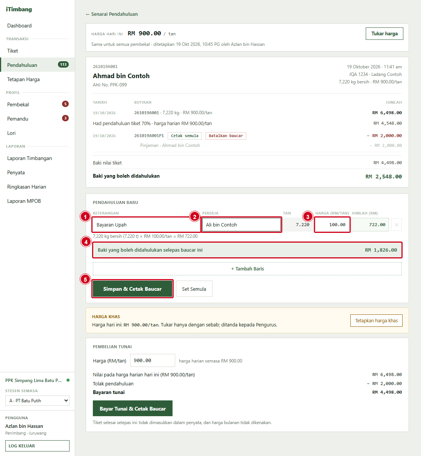Click Set Semula button

click(194, 289)
